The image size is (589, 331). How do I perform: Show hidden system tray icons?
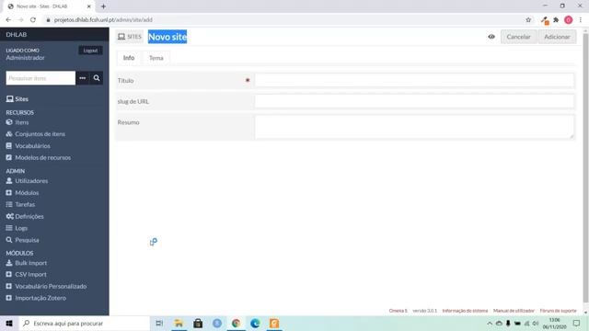[x=490, y=323]
